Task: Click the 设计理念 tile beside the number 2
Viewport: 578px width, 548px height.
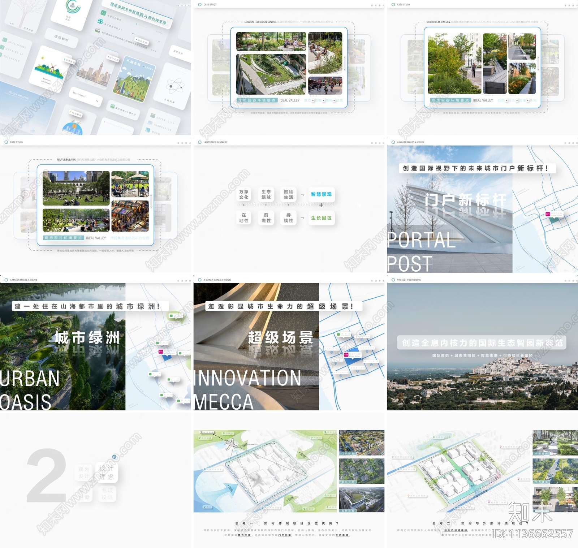Action: (107, 473)
